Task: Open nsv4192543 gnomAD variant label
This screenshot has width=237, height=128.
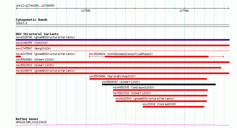Action: tap(145, 99)
